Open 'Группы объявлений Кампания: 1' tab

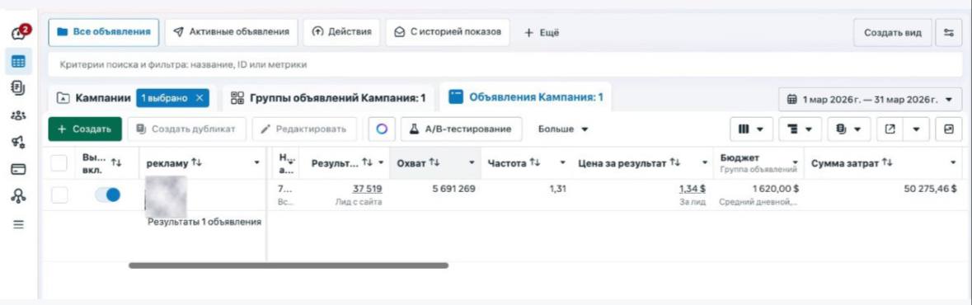(x=328, y=98)
